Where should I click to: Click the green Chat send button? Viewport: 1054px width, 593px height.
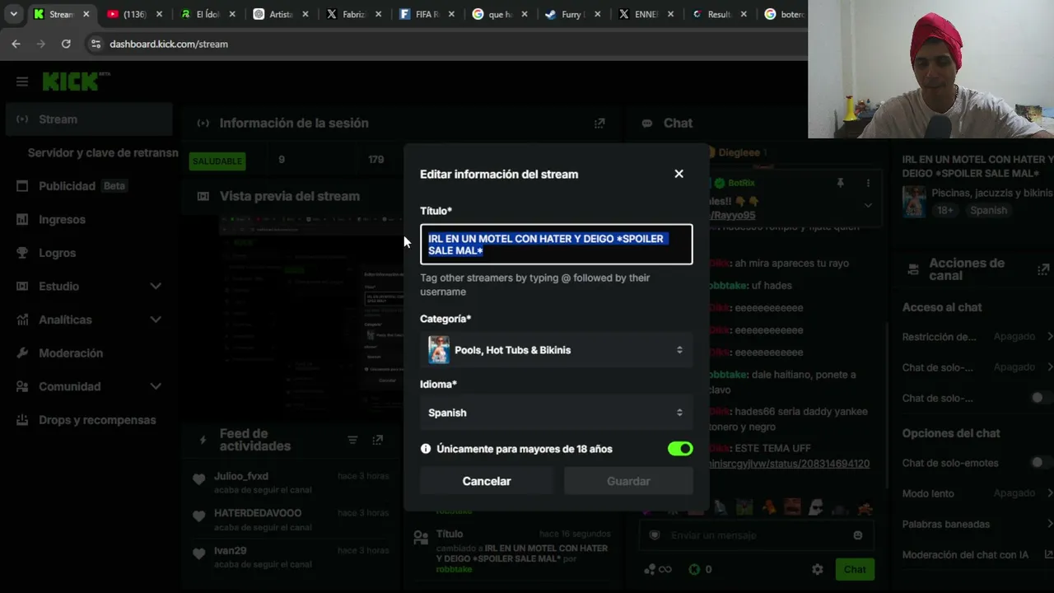click(855, 569)
